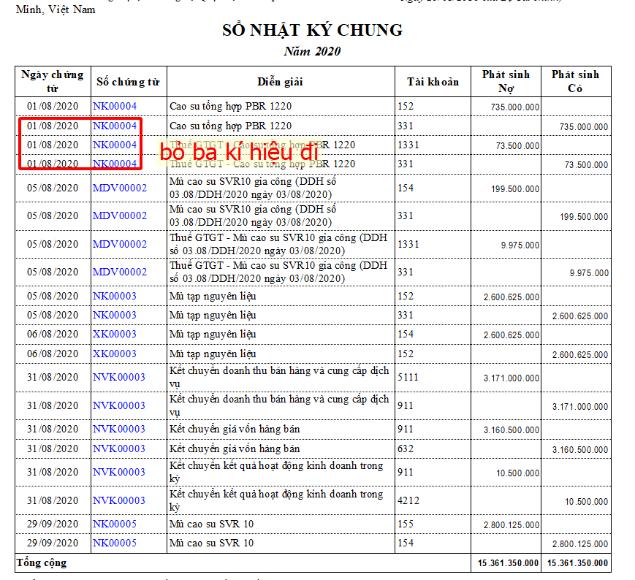Click the red annotation text 'bỏ ba kí hiệu đi'
This screenshot has width=635, height=580.
pyautogui.click(x=240, y=153)
